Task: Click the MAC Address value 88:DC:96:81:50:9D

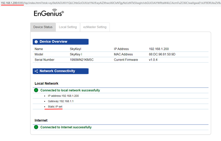Action: pos(162,54)
